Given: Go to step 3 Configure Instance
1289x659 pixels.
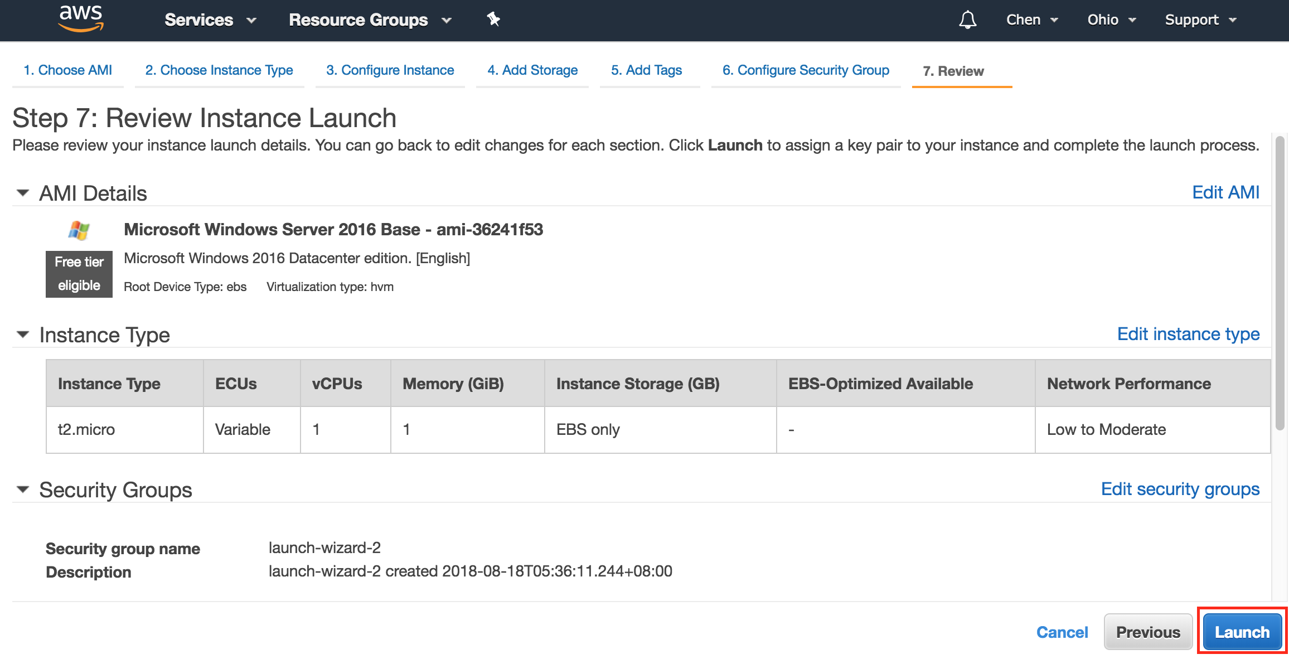Looking at the screenshot, I should click(390, 70).
